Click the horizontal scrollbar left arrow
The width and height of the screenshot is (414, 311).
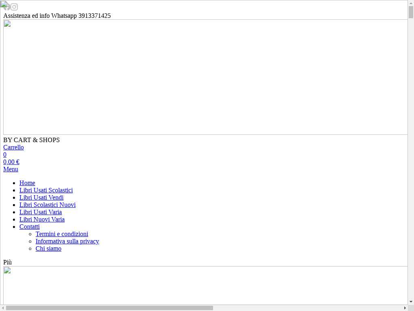3,308
